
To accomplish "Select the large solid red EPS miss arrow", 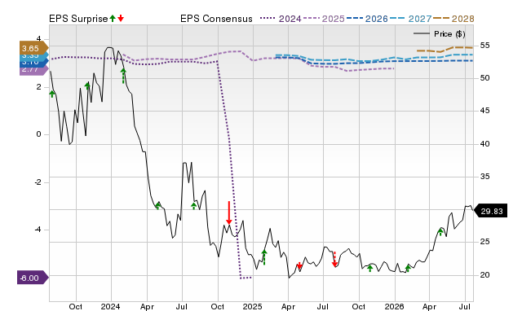I will pyautogui.click(x=228, y=212).
